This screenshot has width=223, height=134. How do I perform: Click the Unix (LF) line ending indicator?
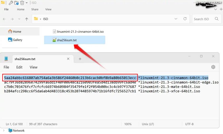148,124
